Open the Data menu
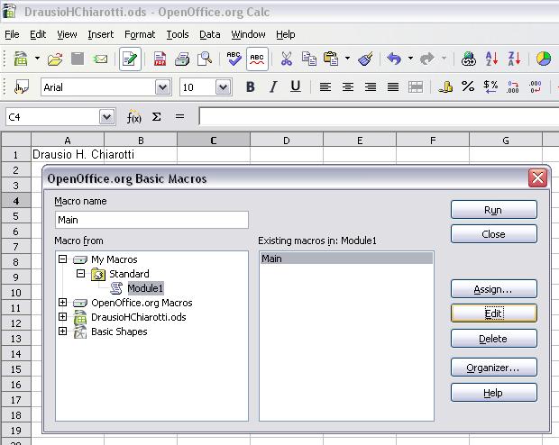Image resolution: width=559 pixels, height=445 pixels. click(x=209, y=34)
